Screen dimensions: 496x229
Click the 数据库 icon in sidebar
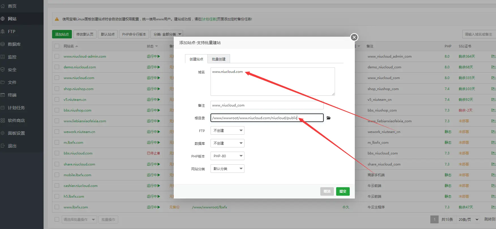pos(3,44)
